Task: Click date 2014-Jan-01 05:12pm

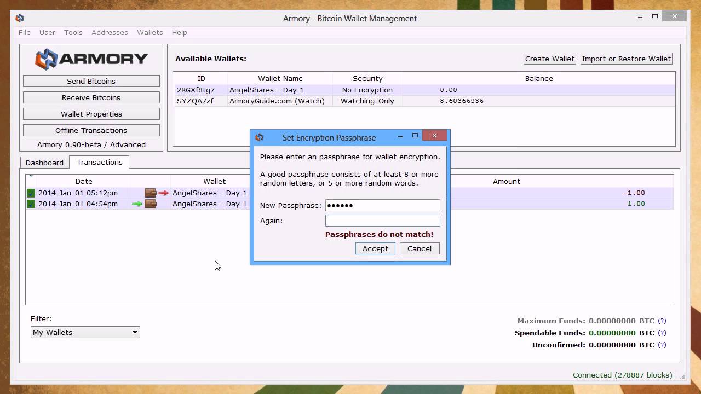Action: [78, 193]
